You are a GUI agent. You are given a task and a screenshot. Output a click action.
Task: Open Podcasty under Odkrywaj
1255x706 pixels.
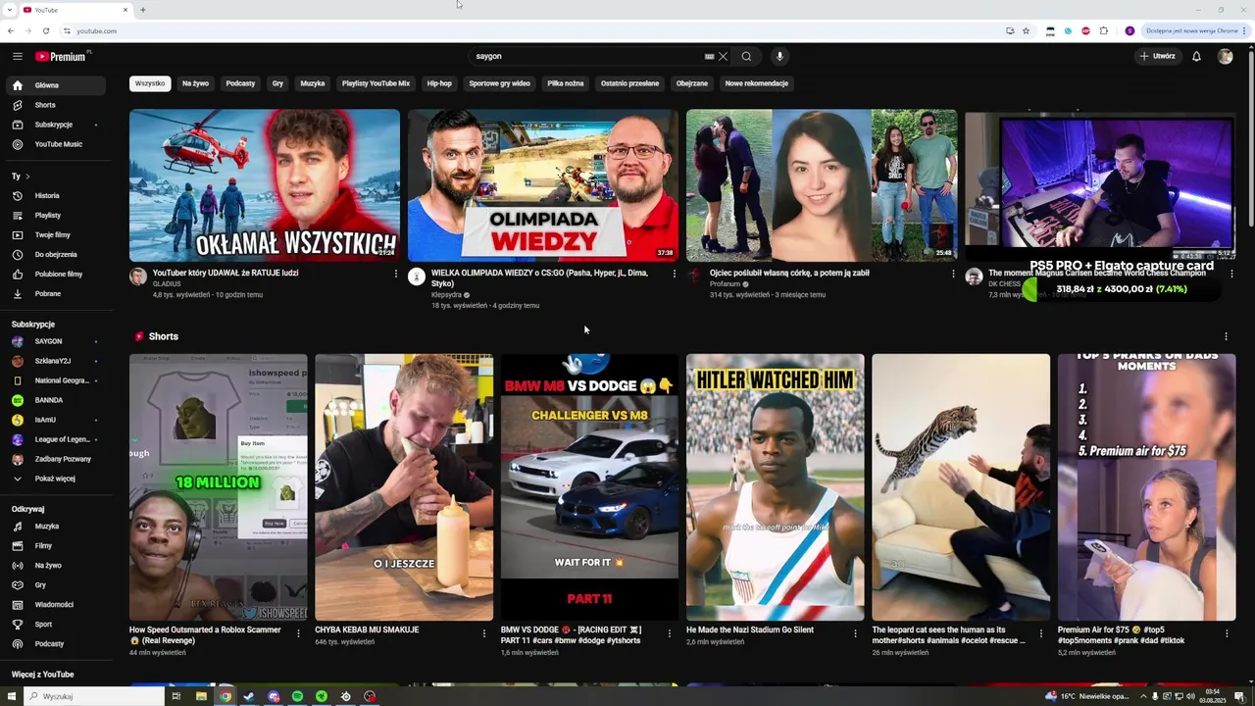click(58, 644)
